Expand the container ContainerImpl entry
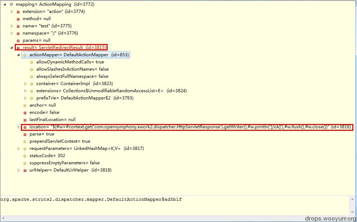Viewport: 357px width, 222px height. point(26,84)
